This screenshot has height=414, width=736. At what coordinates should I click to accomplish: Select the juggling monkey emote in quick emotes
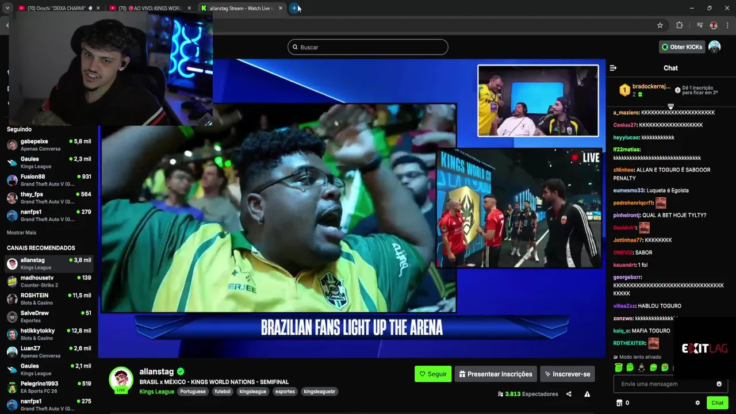pos(642,367)
